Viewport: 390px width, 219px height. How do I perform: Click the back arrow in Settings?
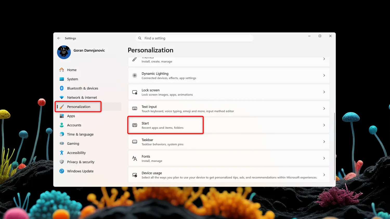pyautogui.click(x=59, y=38)
